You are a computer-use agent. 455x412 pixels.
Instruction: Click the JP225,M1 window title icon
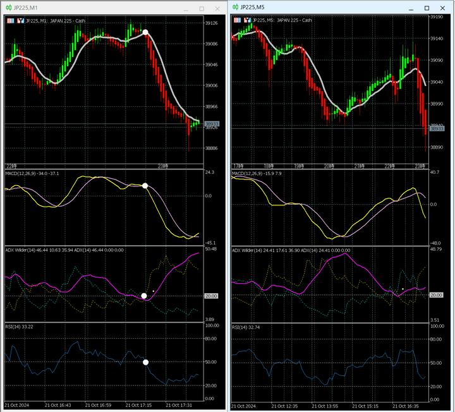point(8,8)
